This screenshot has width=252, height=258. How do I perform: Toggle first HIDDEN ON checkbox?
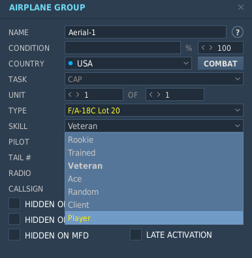click(14, 203)
